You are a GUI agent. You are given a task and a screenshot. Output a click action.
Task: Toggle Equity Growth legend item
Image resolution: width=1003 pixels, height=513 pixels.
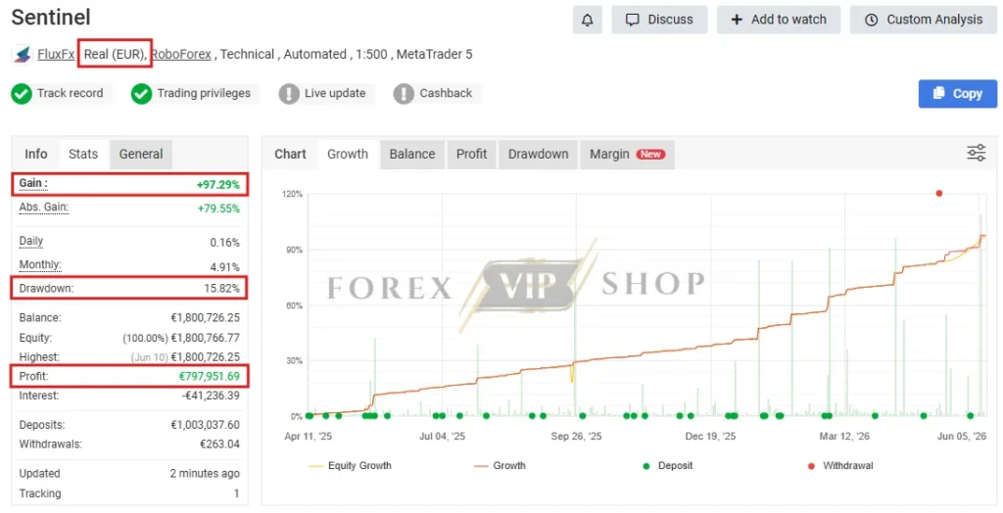tap(350, 466)
